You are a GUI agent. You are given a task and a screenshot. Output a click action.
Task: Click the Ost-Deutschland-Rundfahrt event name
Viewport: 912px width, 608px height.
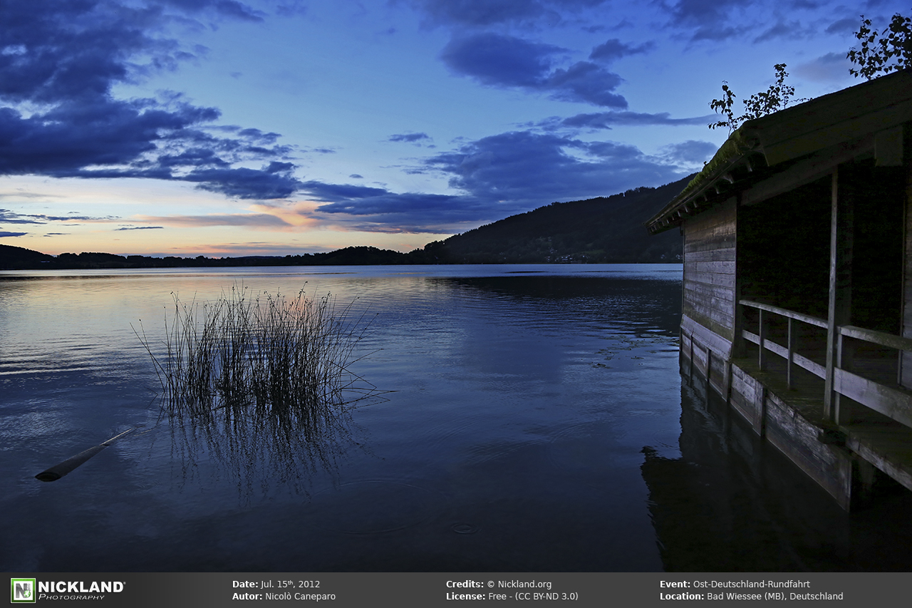pyautogui.click(x=751, y=584)
